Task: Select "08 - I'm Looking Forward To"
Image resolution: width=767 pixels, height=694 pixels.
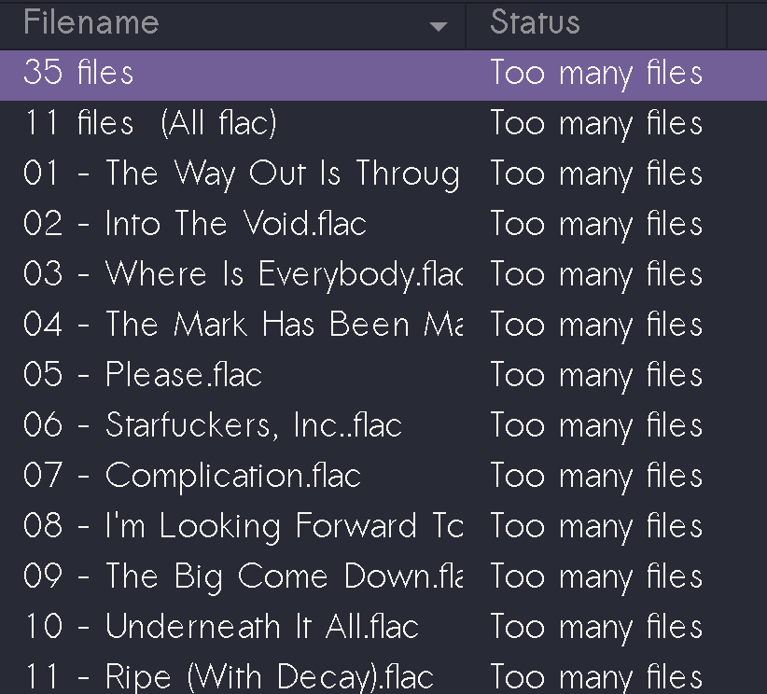Action: tap(187, 525)
